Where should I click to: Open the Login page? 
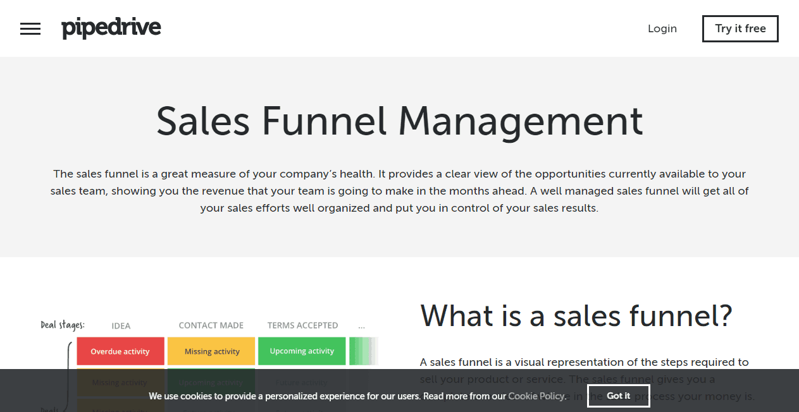[662, 28]
